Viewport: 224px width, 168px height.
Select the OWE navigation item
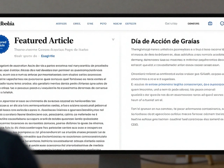tap(90, 24)
